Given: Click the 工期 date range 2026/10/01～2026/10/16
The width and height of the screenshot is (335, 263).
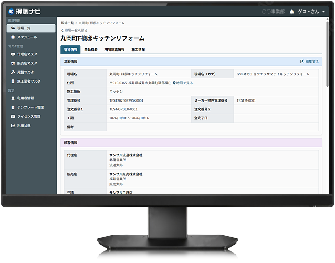Looking at the screenshot, I should [x=129, y=118].
